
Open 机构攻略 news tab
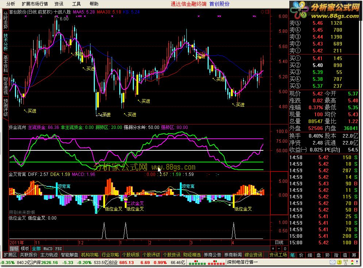pyautogui.click(x=90, y=255)
